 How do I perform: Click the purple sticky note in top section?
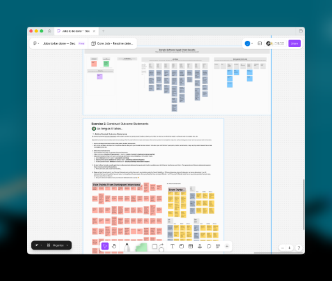[x=100, y=76]
